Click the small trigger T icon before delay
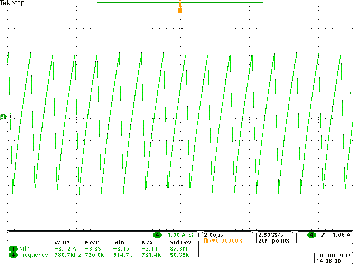The image size is (354, 265). [x=205, y=241]
